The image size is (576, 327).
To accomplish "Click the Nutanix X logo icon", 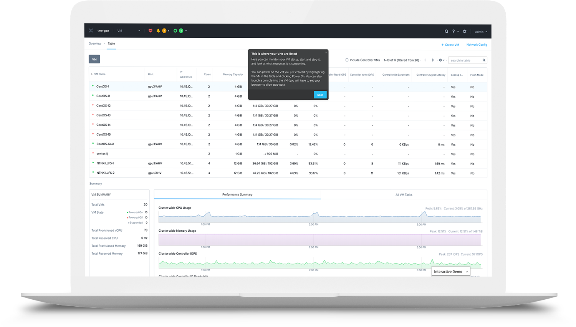I will pos(91,31).
